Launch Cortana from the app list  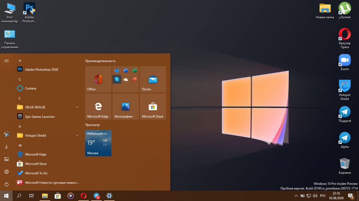tap(48, 88)
